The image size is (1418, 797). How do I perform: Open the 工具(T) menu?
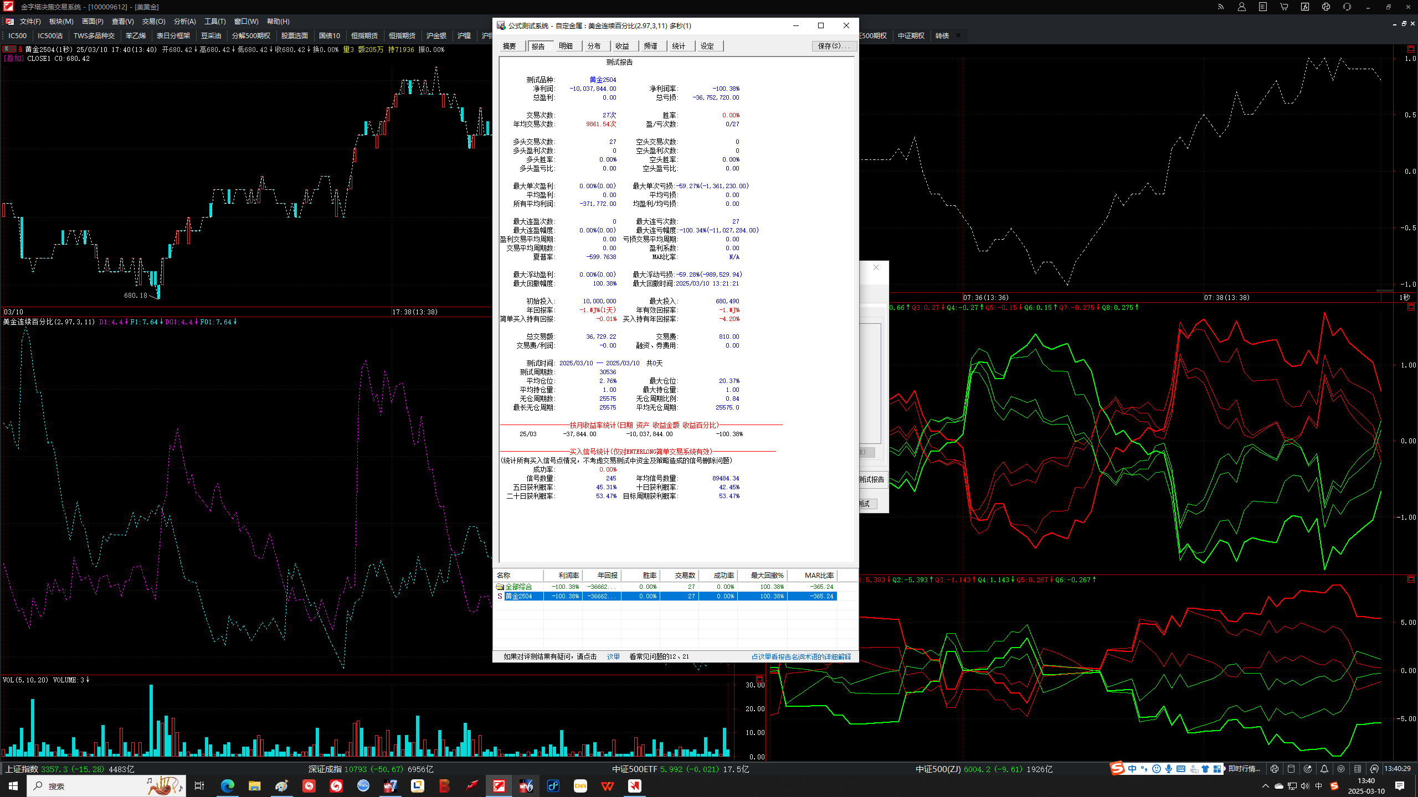point(215,22)
